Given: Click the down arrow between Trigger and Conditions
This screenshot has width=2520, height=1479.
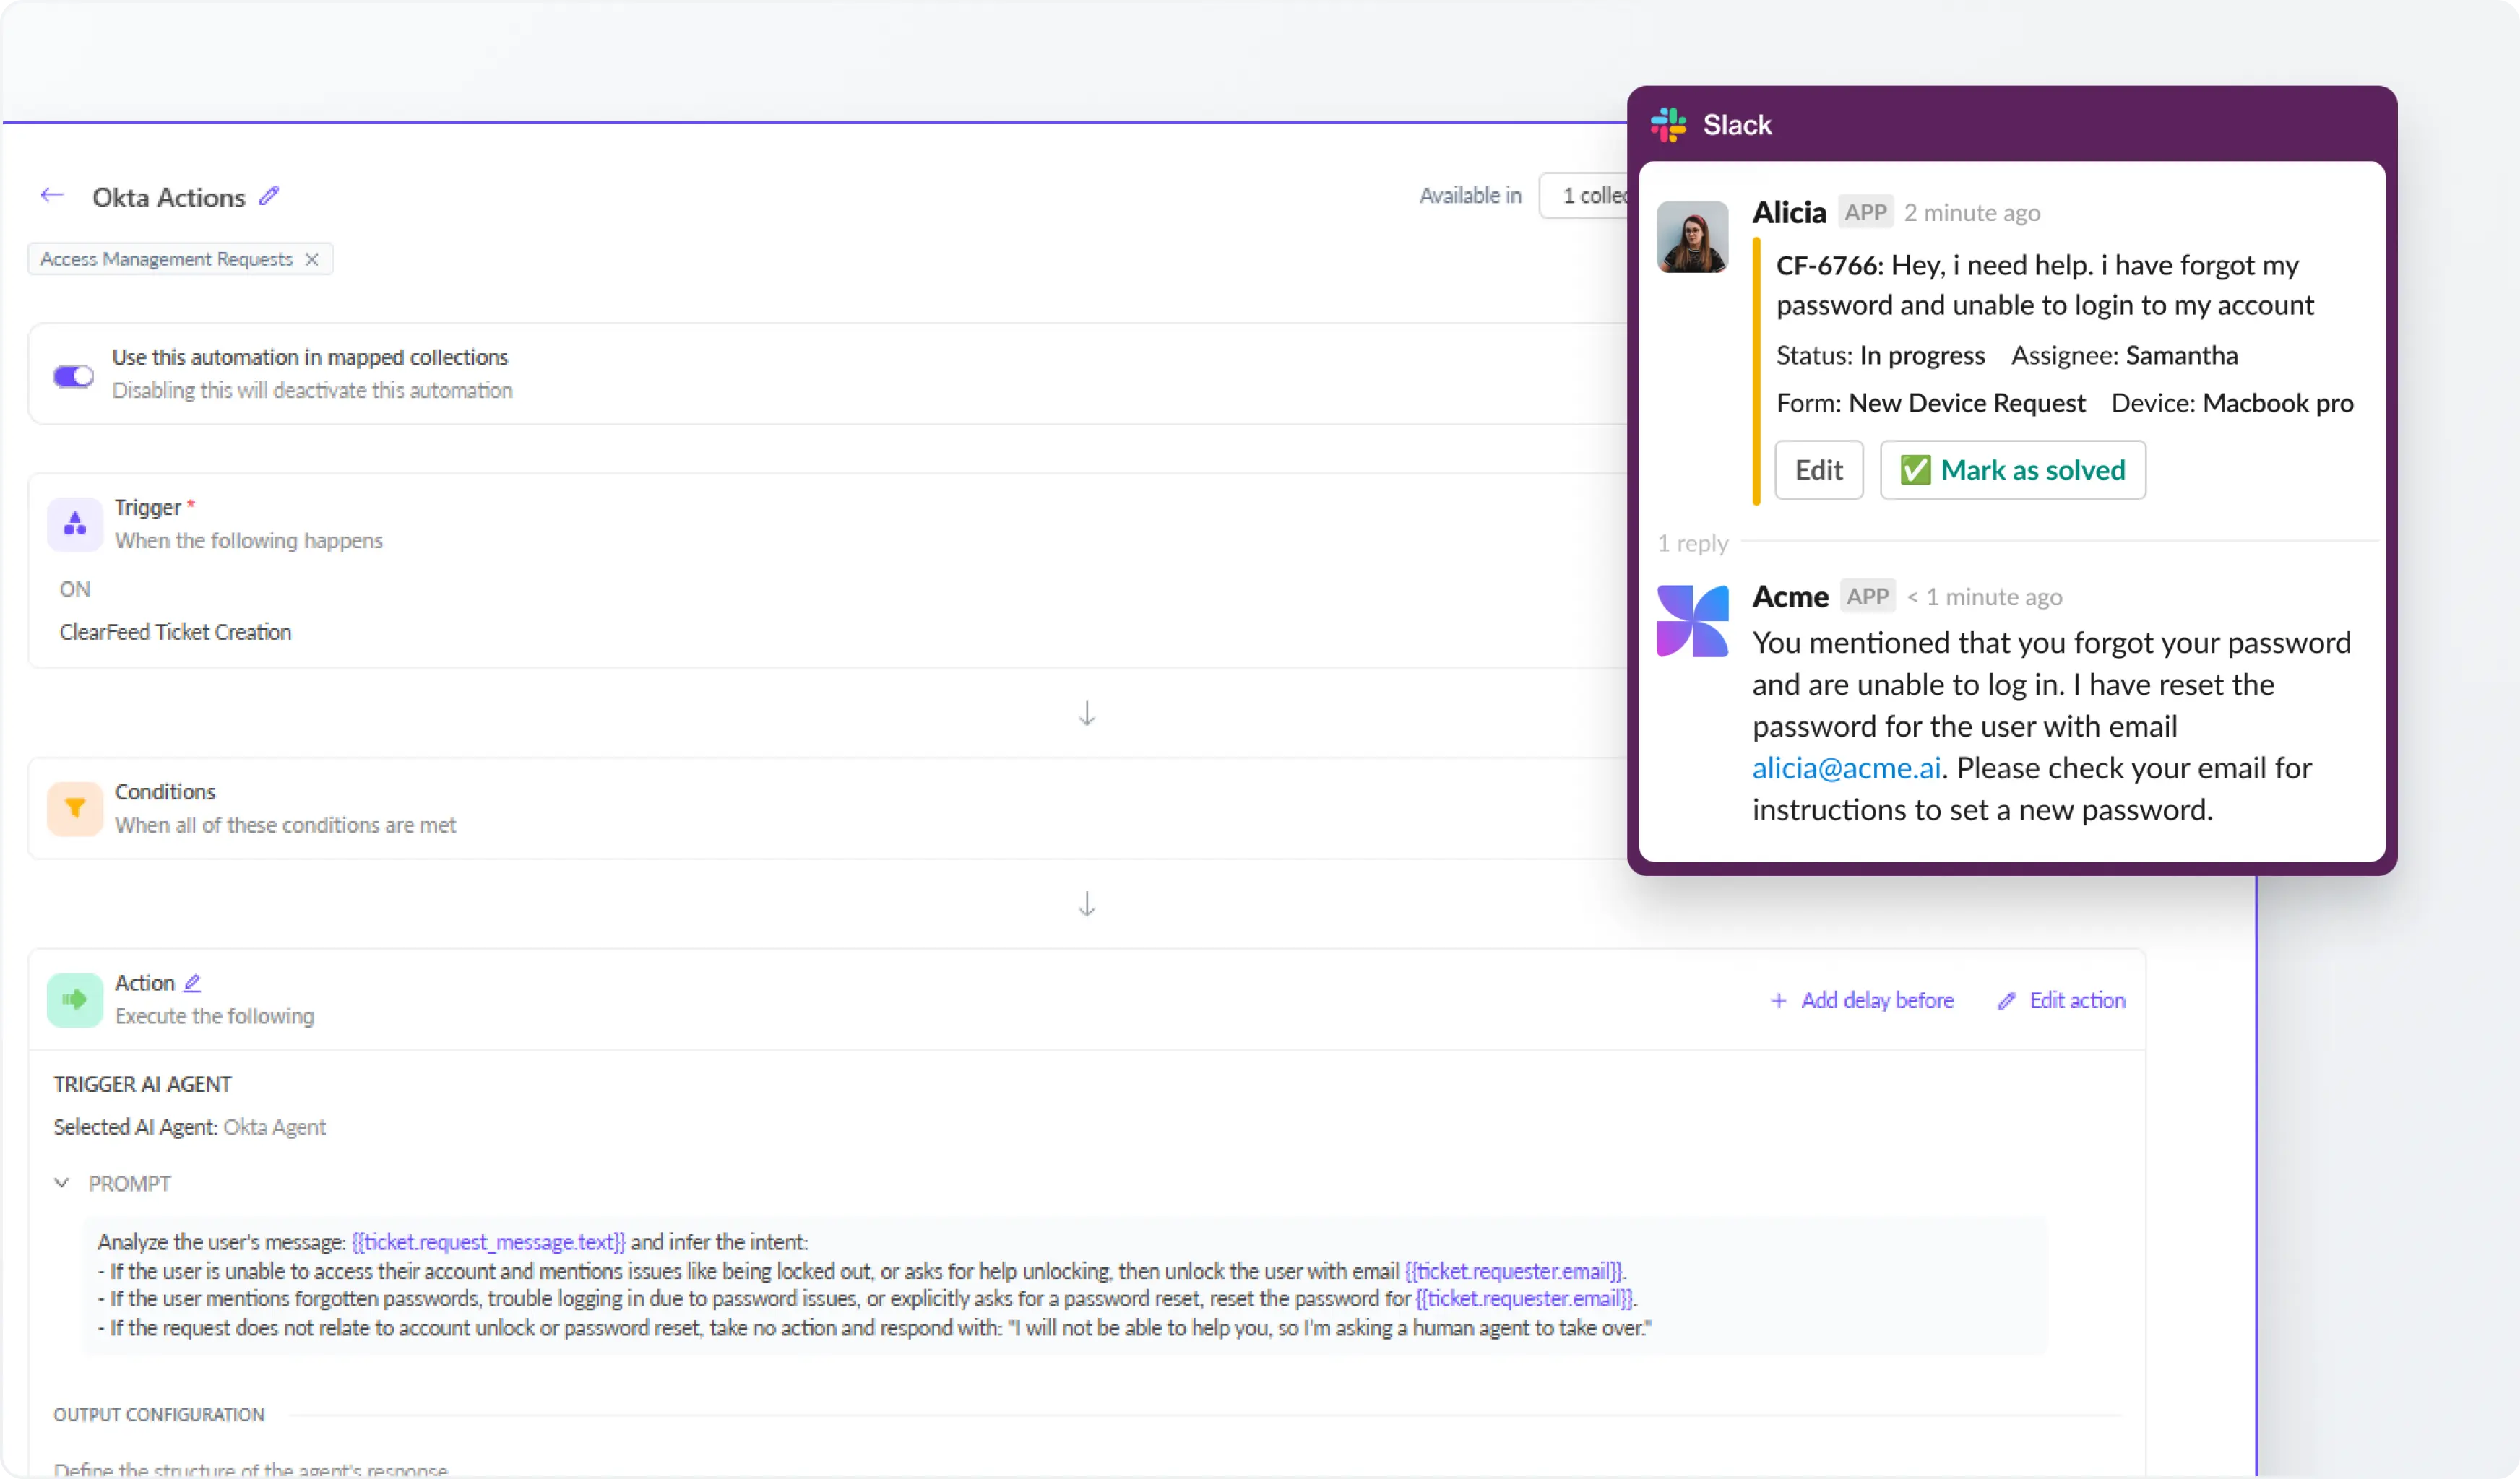Looking at the screenshot, I should (x=1087, y=714).
